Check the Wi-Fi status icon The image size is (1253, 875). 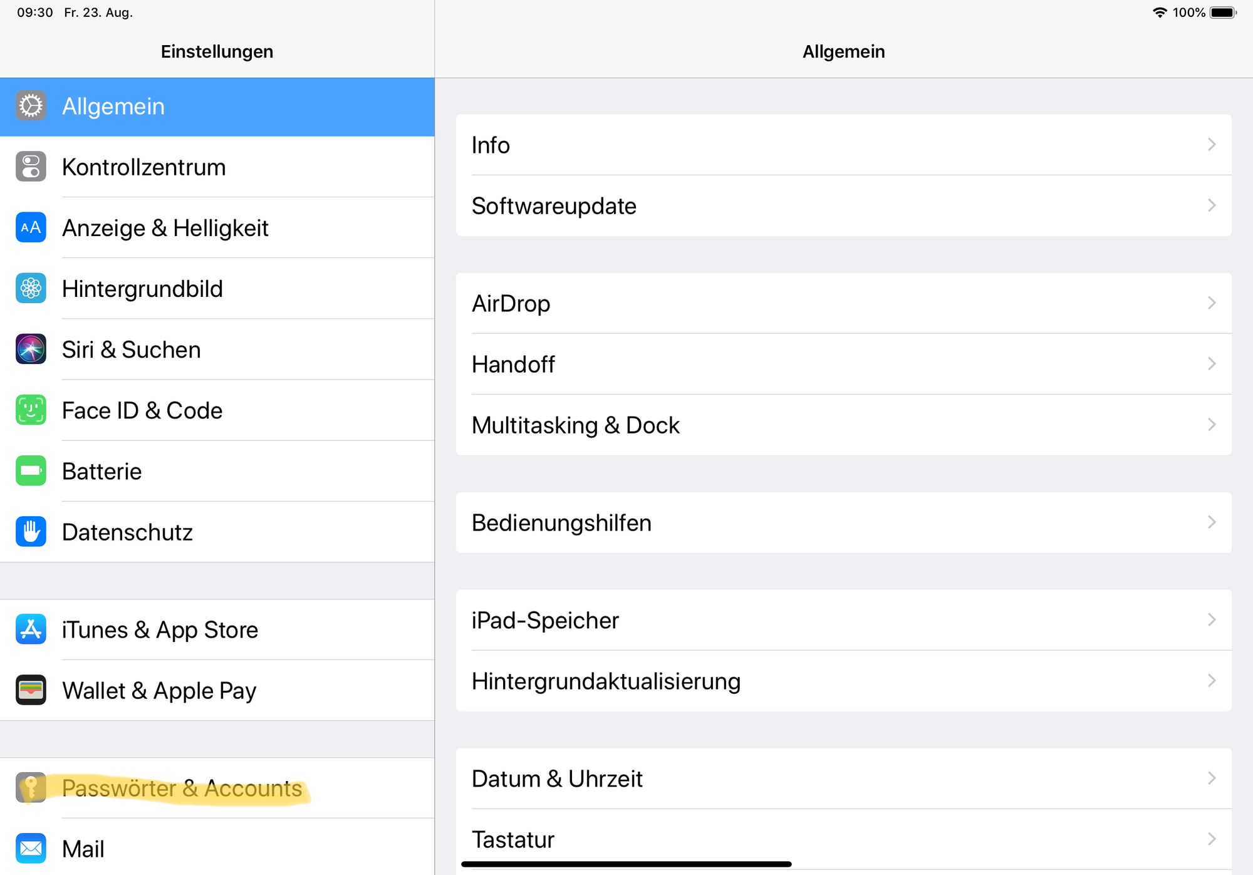click(1160, 13)
